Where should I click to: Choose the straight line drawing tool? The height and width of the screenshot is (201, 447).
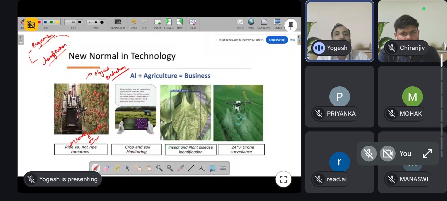click(191, 168)
